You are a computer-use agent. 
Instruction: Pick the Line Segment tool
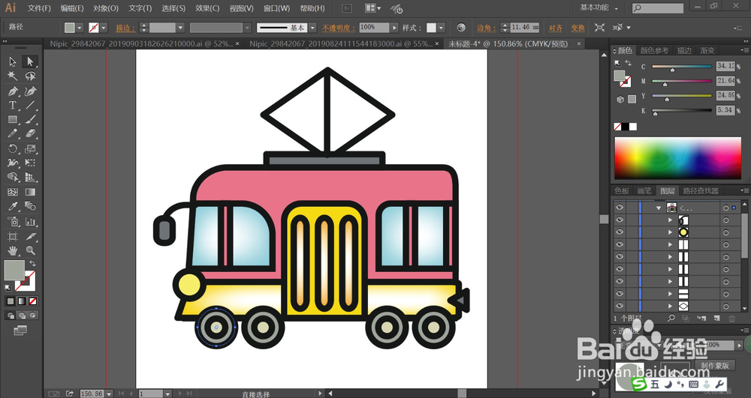(30, 105)
